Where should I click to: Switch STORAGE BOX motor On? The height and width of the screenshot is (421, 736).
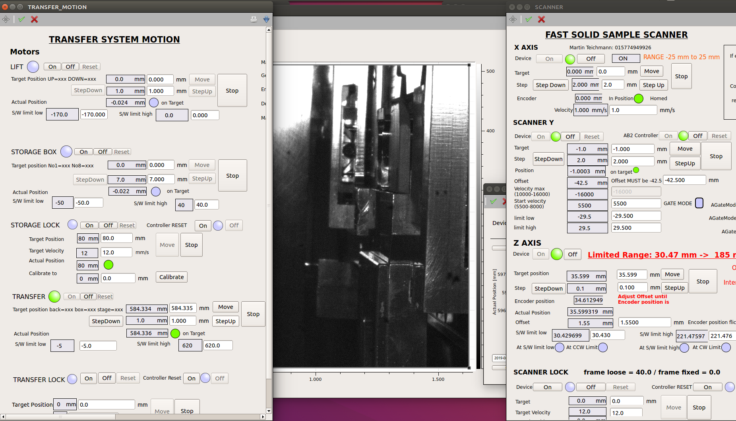tap(83, 152)
